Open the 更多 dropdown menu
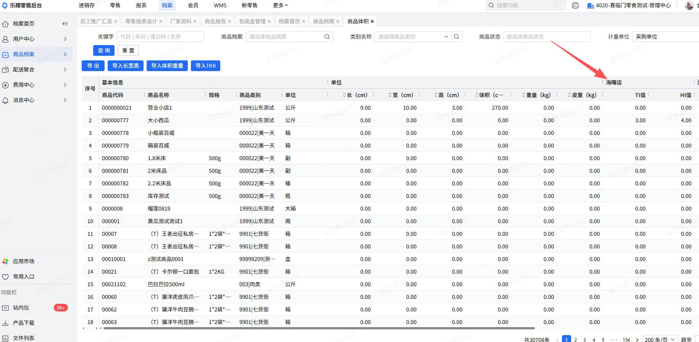Viewport: 699px width, 342px height. point(280,5)
